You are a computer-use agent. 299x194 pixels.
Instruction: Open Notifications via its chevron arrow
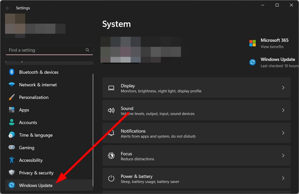pos(283,133)
